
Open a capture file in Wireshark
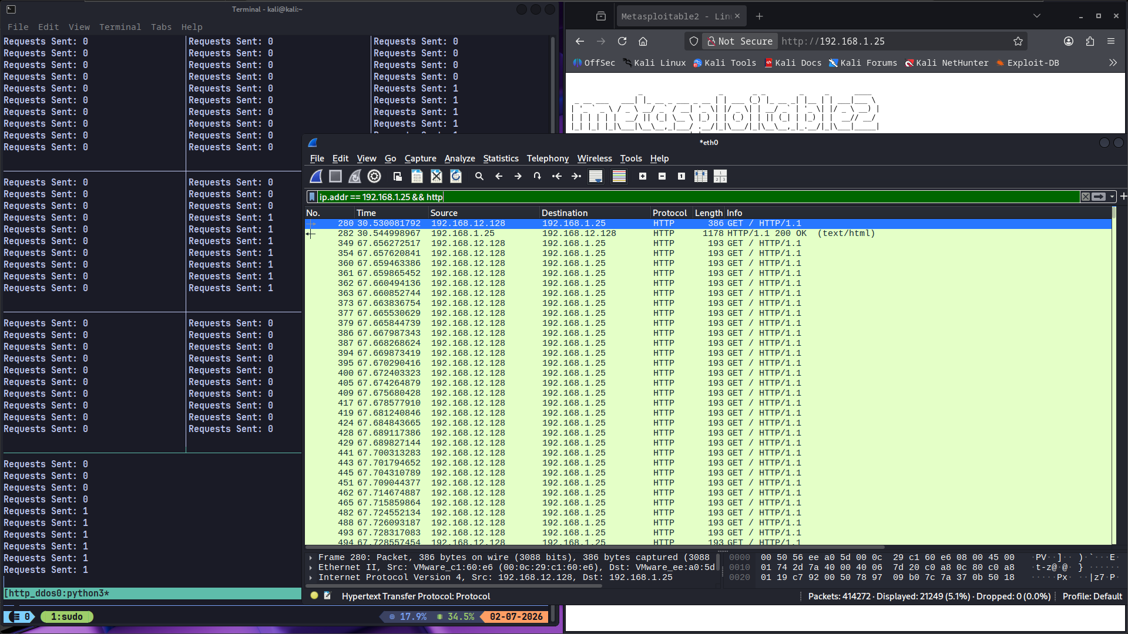[398, 176]
